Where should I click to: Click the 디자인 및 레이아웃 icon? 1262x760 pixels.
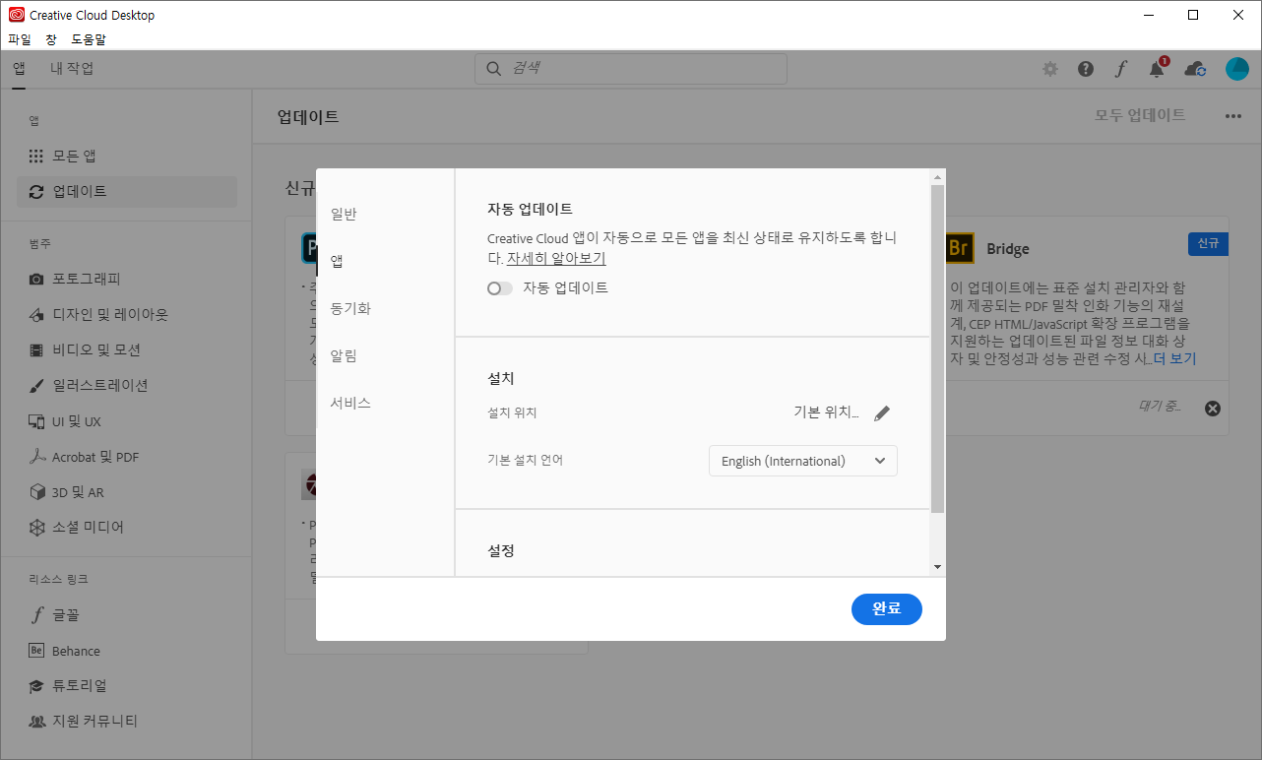coord(36,314)
